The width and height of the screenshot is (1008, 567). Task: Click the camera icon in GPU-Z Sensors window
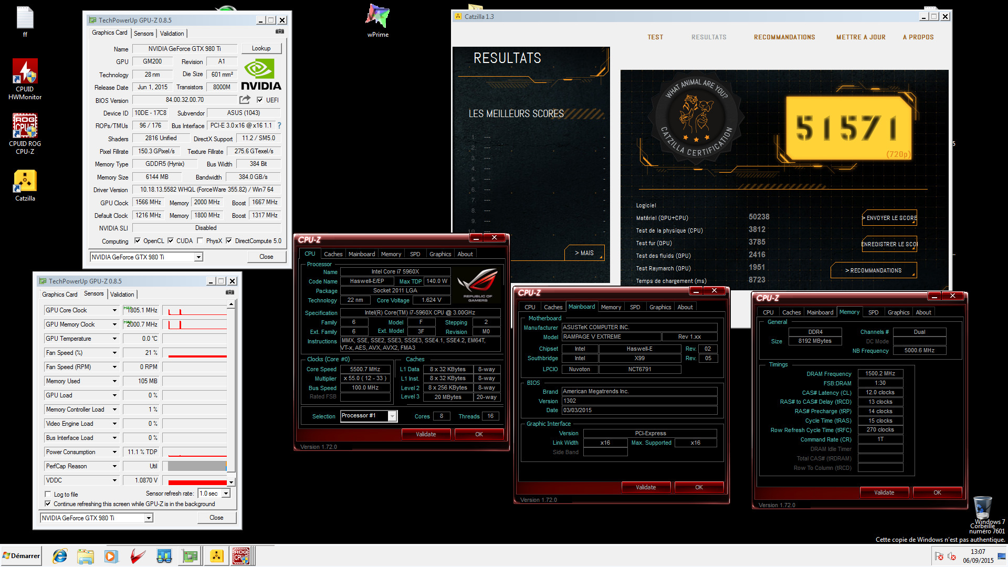tap(230, 292)
